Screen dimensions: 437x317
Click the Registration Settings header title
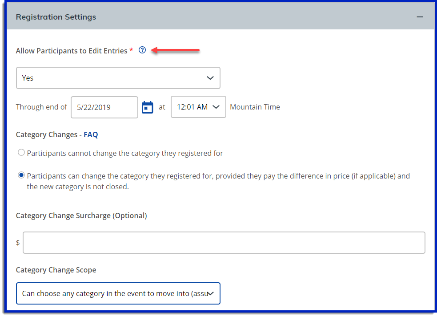tap(56, 17)
